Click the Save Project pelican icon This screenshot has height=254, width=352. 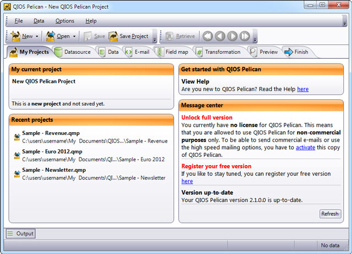click(113, 36)
